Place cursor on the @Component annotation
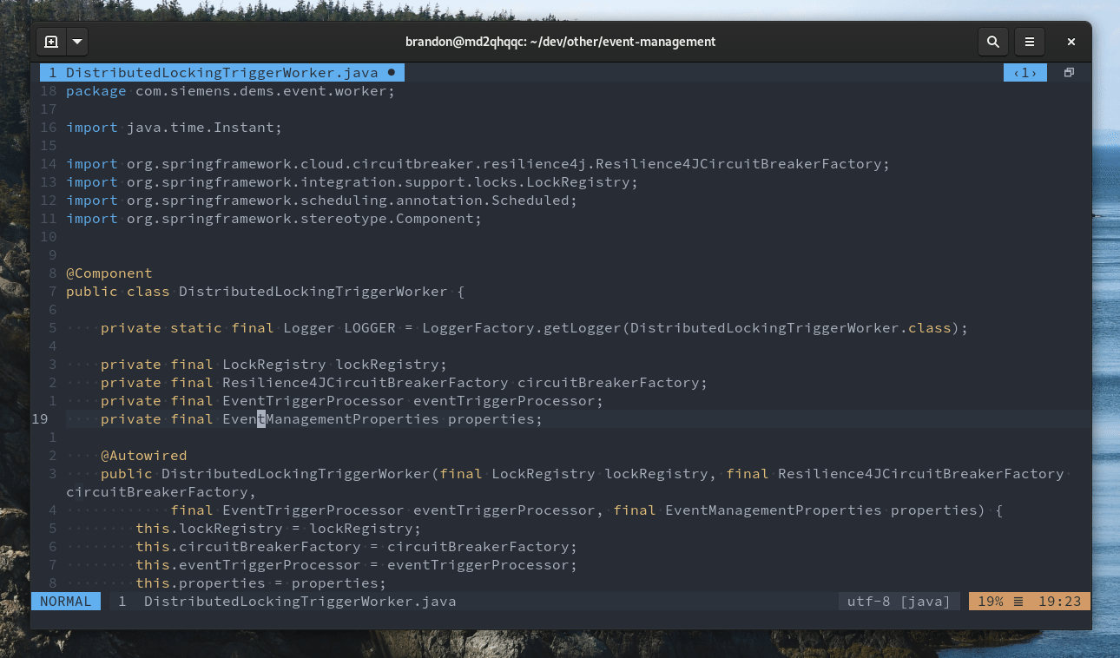The height and width of the screenshot is (658, 1120). (109, 273)
